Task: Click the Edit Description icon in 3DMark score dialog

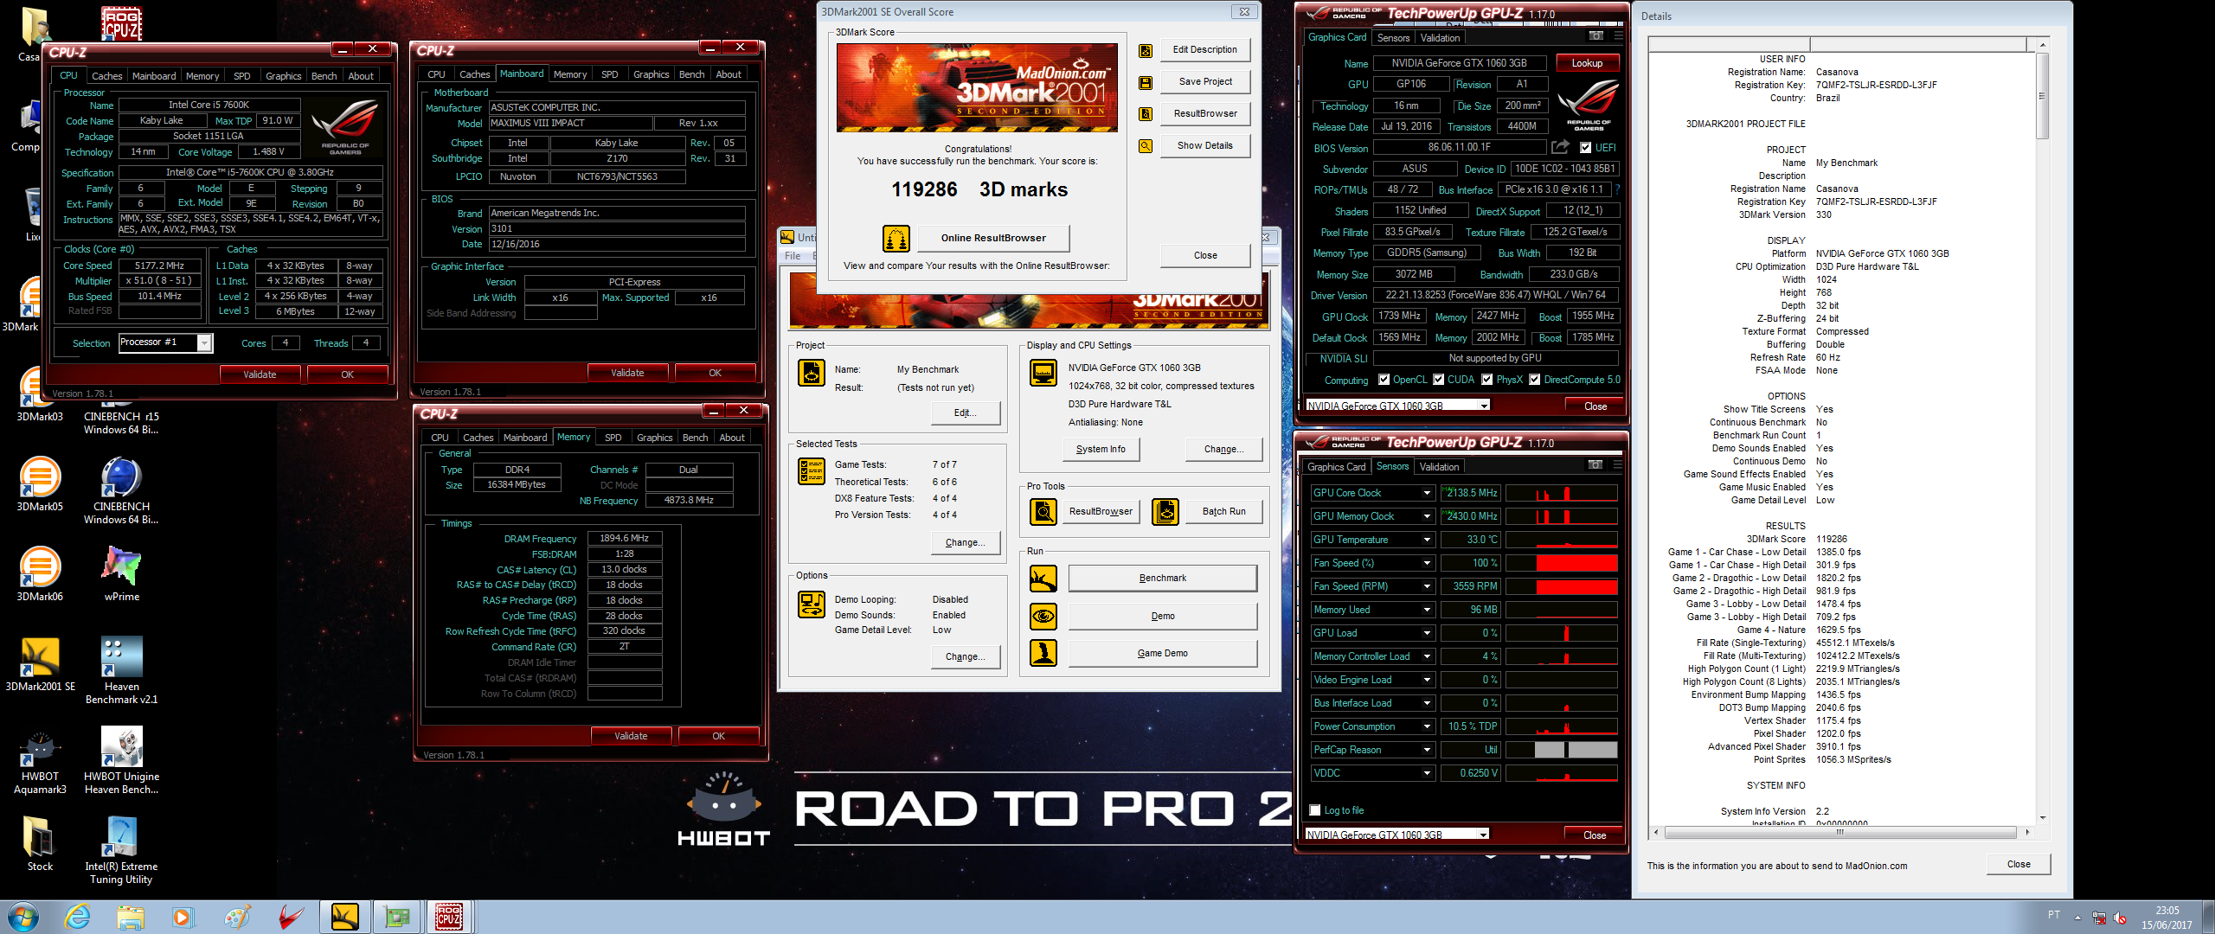Action: pos(1145,51)
